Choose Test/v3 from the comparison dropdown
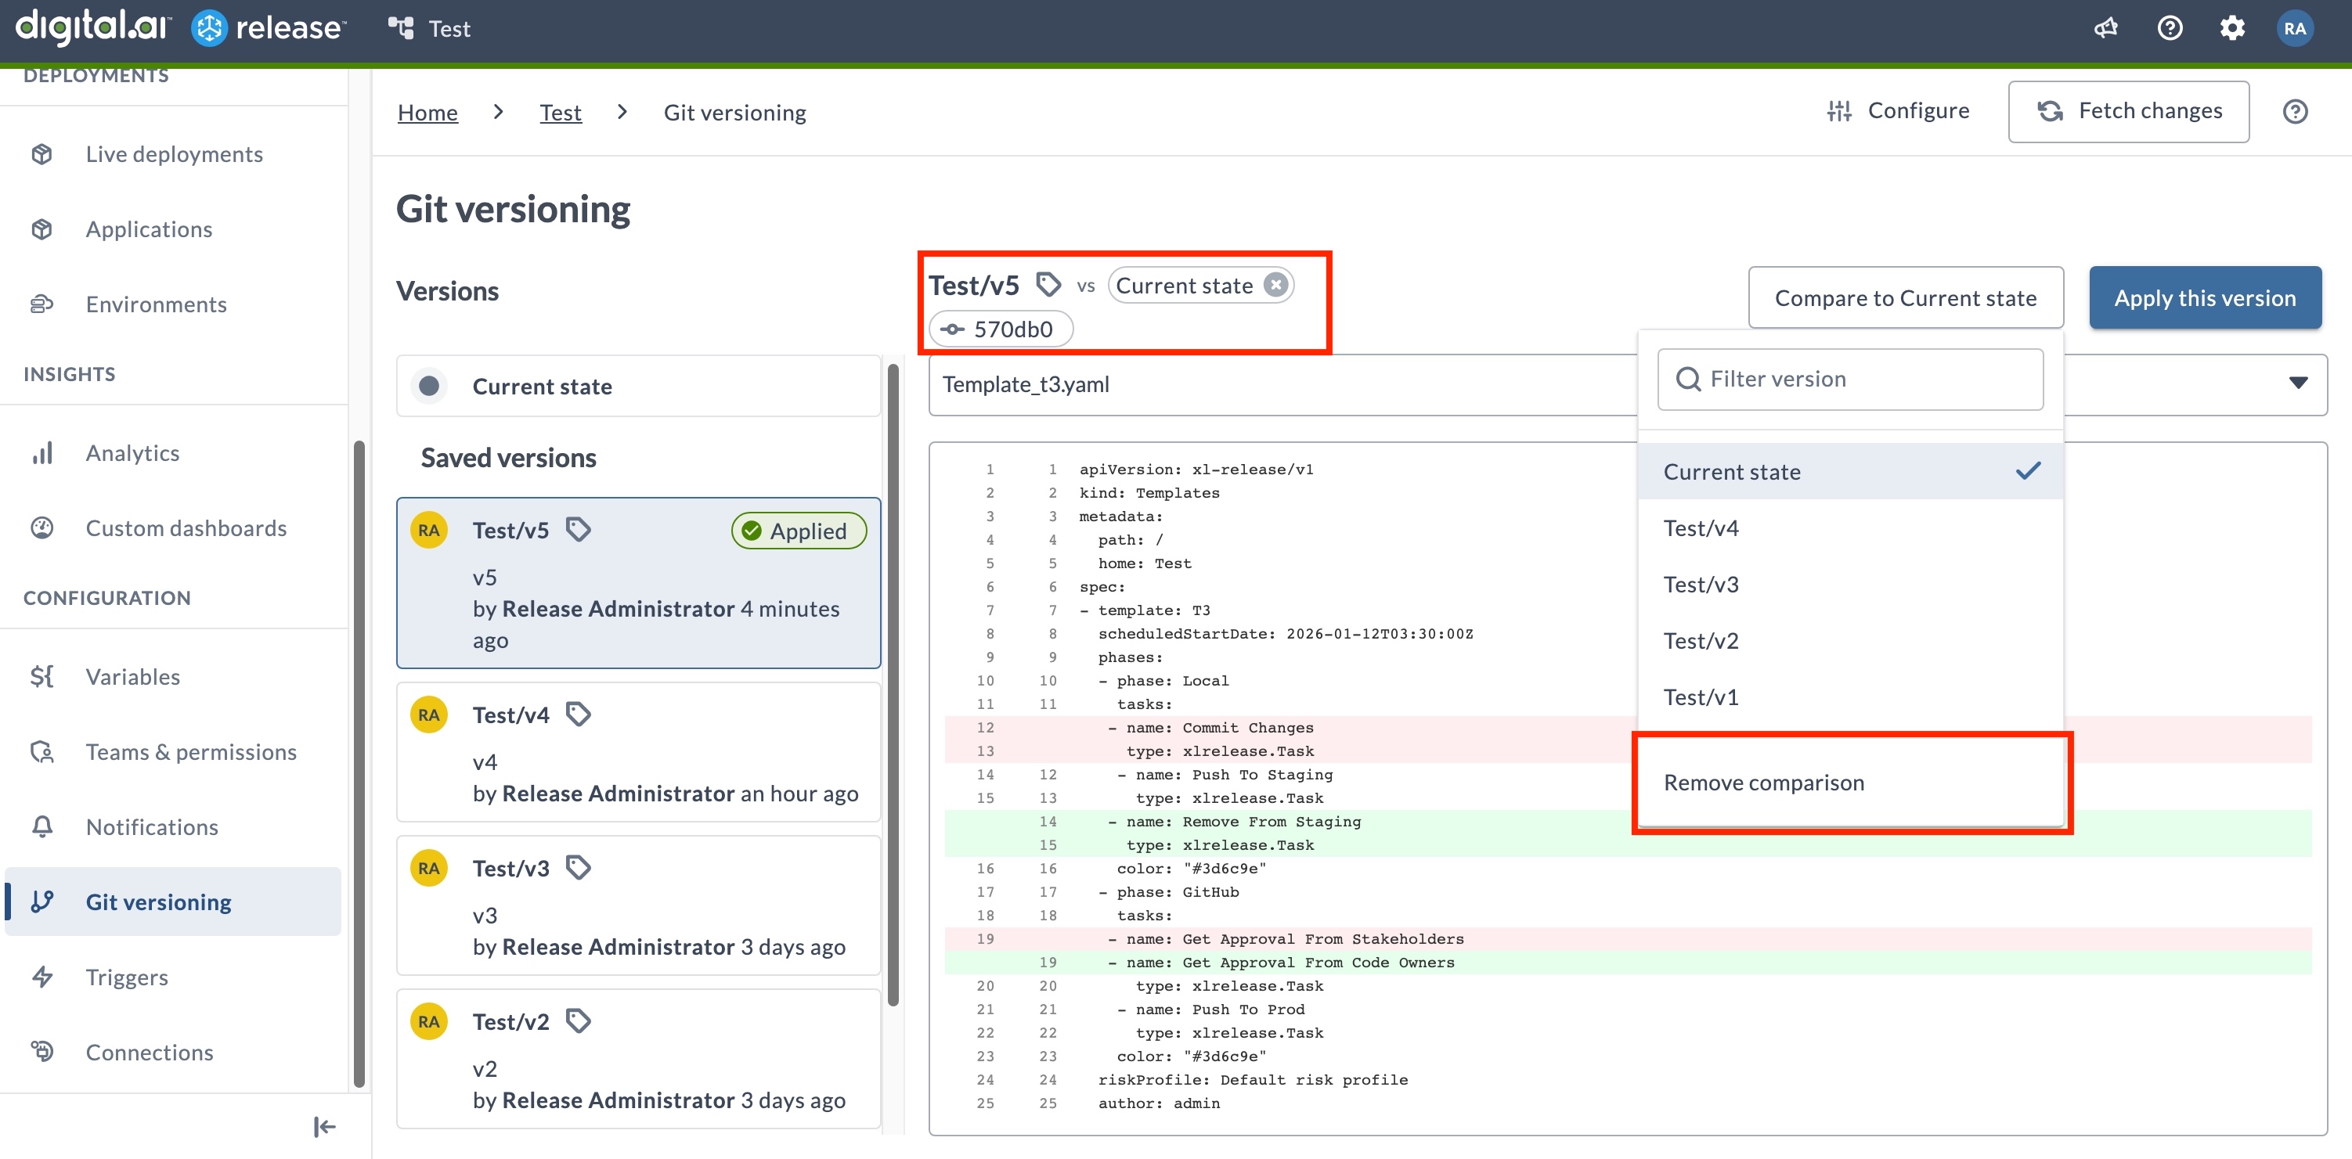The height and width of the screenshot is (1159, 2352). [1700, 584]
